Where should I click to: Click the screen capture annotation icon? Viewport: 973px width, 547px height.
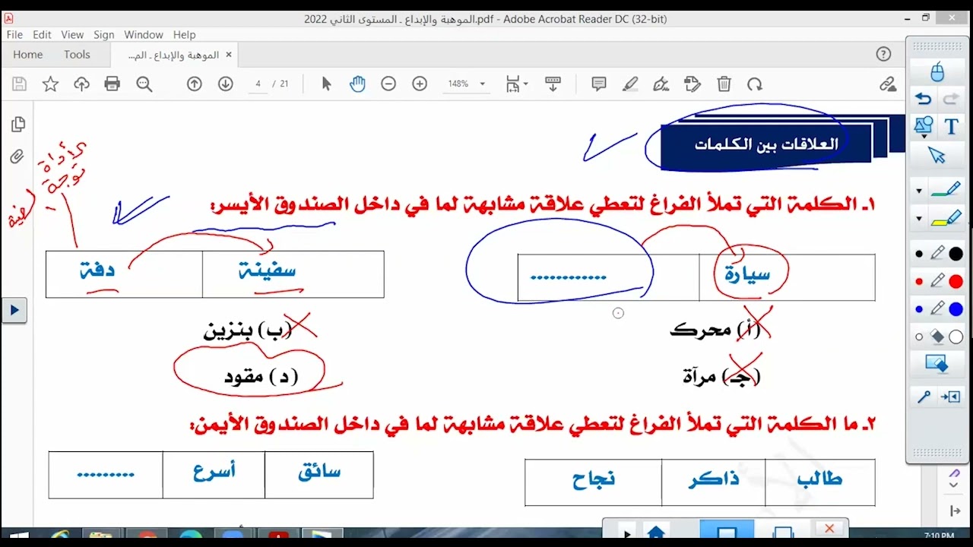pos(937,365)
